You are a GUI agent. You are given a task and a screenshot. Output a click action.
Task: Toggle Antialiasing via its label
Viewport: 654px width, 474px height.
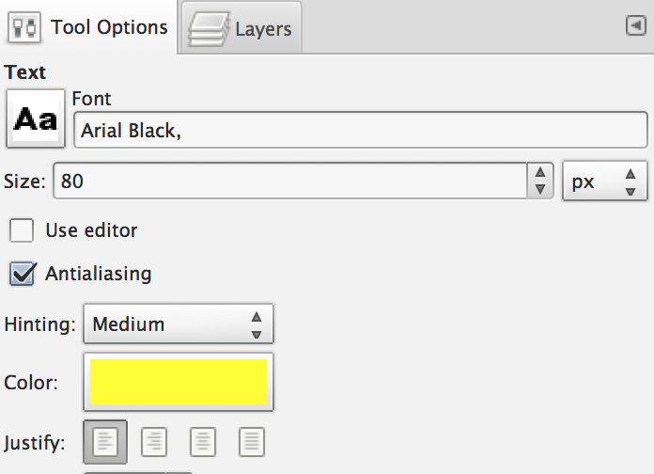tap(99, 274)
